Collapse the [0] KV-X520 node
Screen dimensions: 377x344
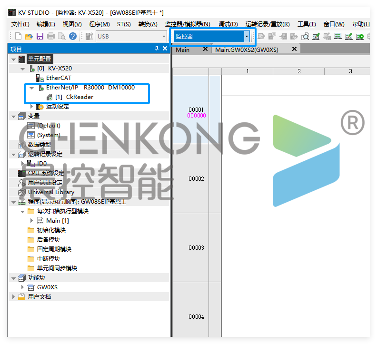22,69
